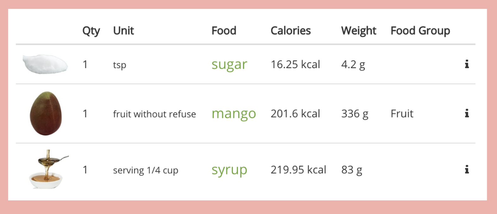Viewport: 497px width, 214px height.
Task: Open info details for sugar row
Action: 467,64
